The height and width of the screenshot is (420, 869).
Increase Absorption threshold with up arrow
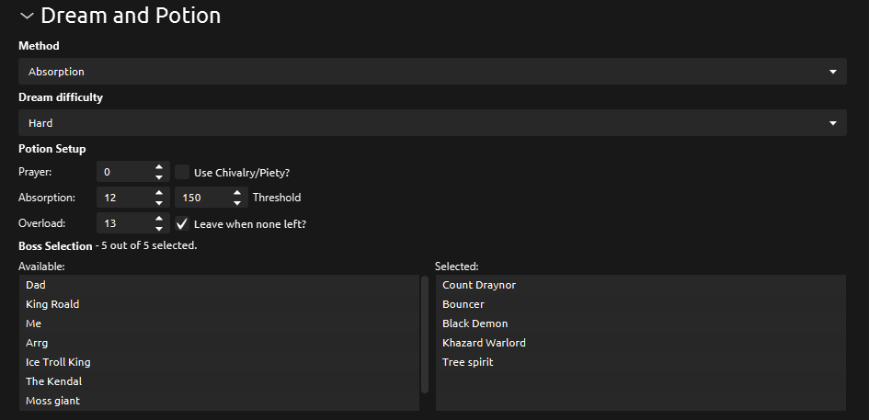pos(237,193)
